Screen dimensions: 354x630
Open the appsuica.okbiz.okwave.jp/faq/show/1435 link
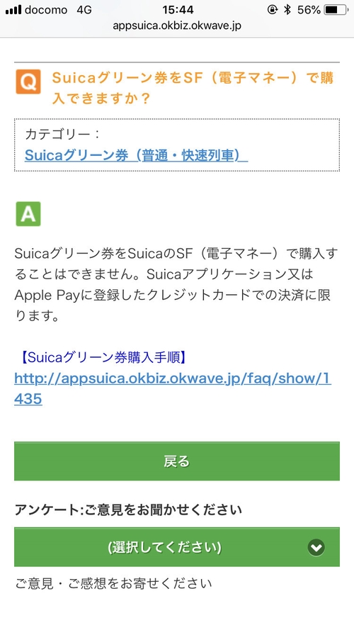click(x=173, y=388)
